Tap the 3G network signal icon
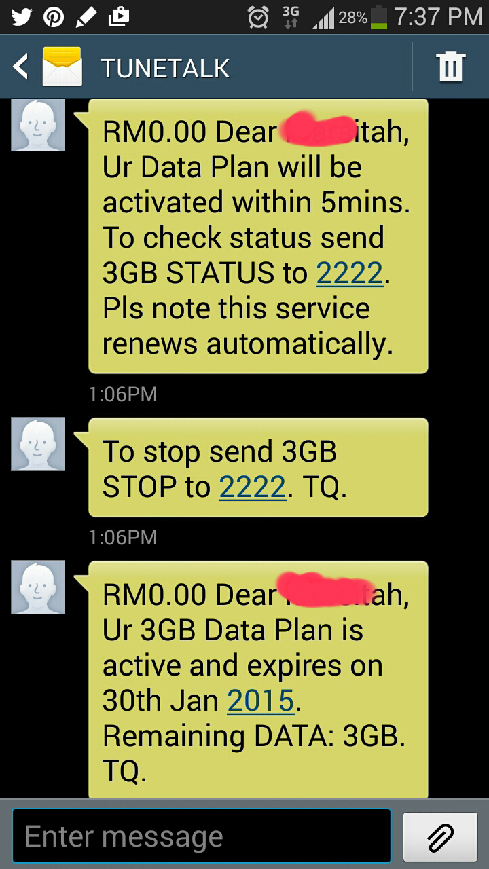This screenshot has width=489, height=869. click(291, 17)
